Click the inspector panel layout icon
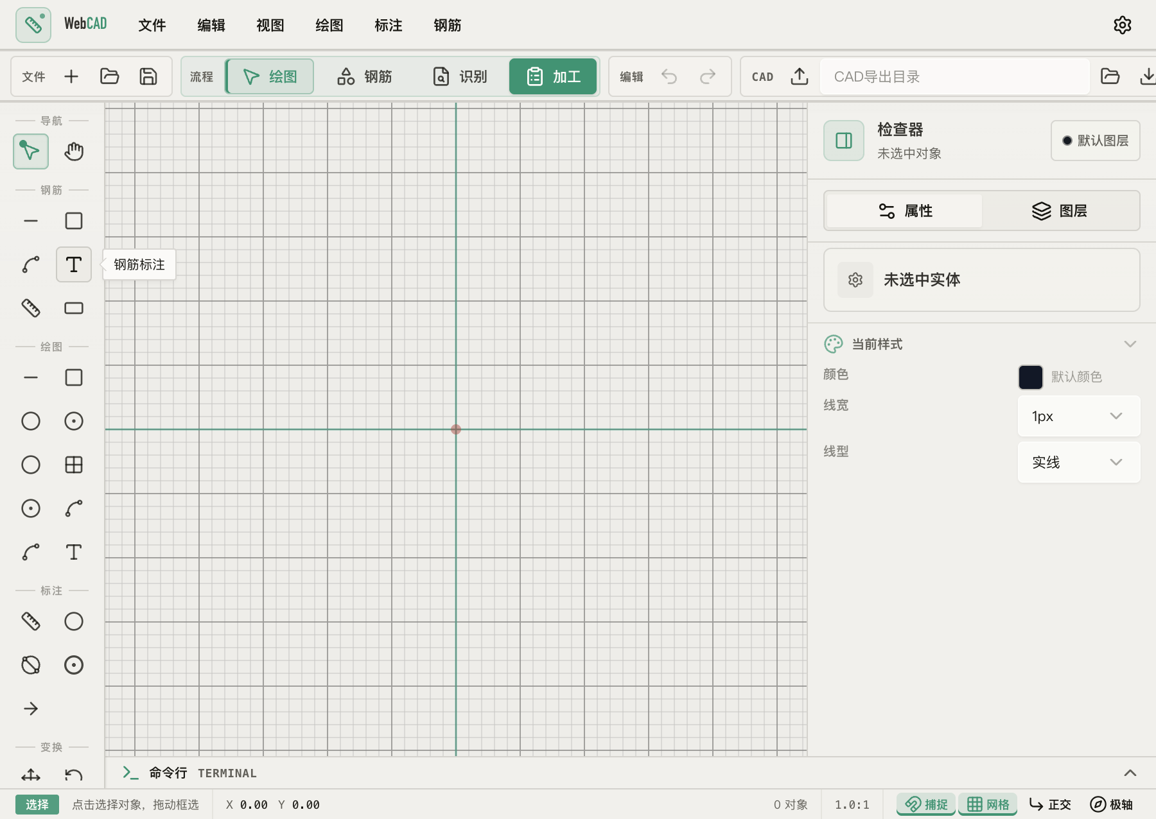This screenshot has width=1156, height=819. tap(844, 141)
